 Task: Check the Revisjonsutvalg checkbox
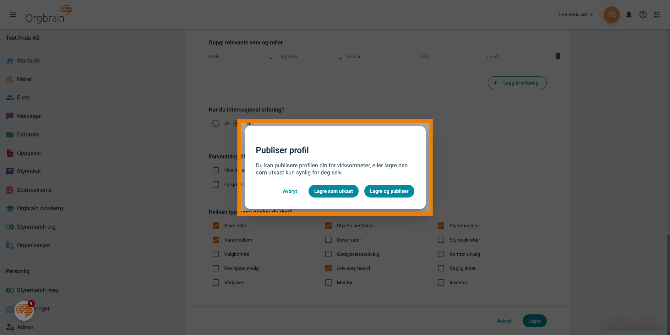tap(216, 268)
